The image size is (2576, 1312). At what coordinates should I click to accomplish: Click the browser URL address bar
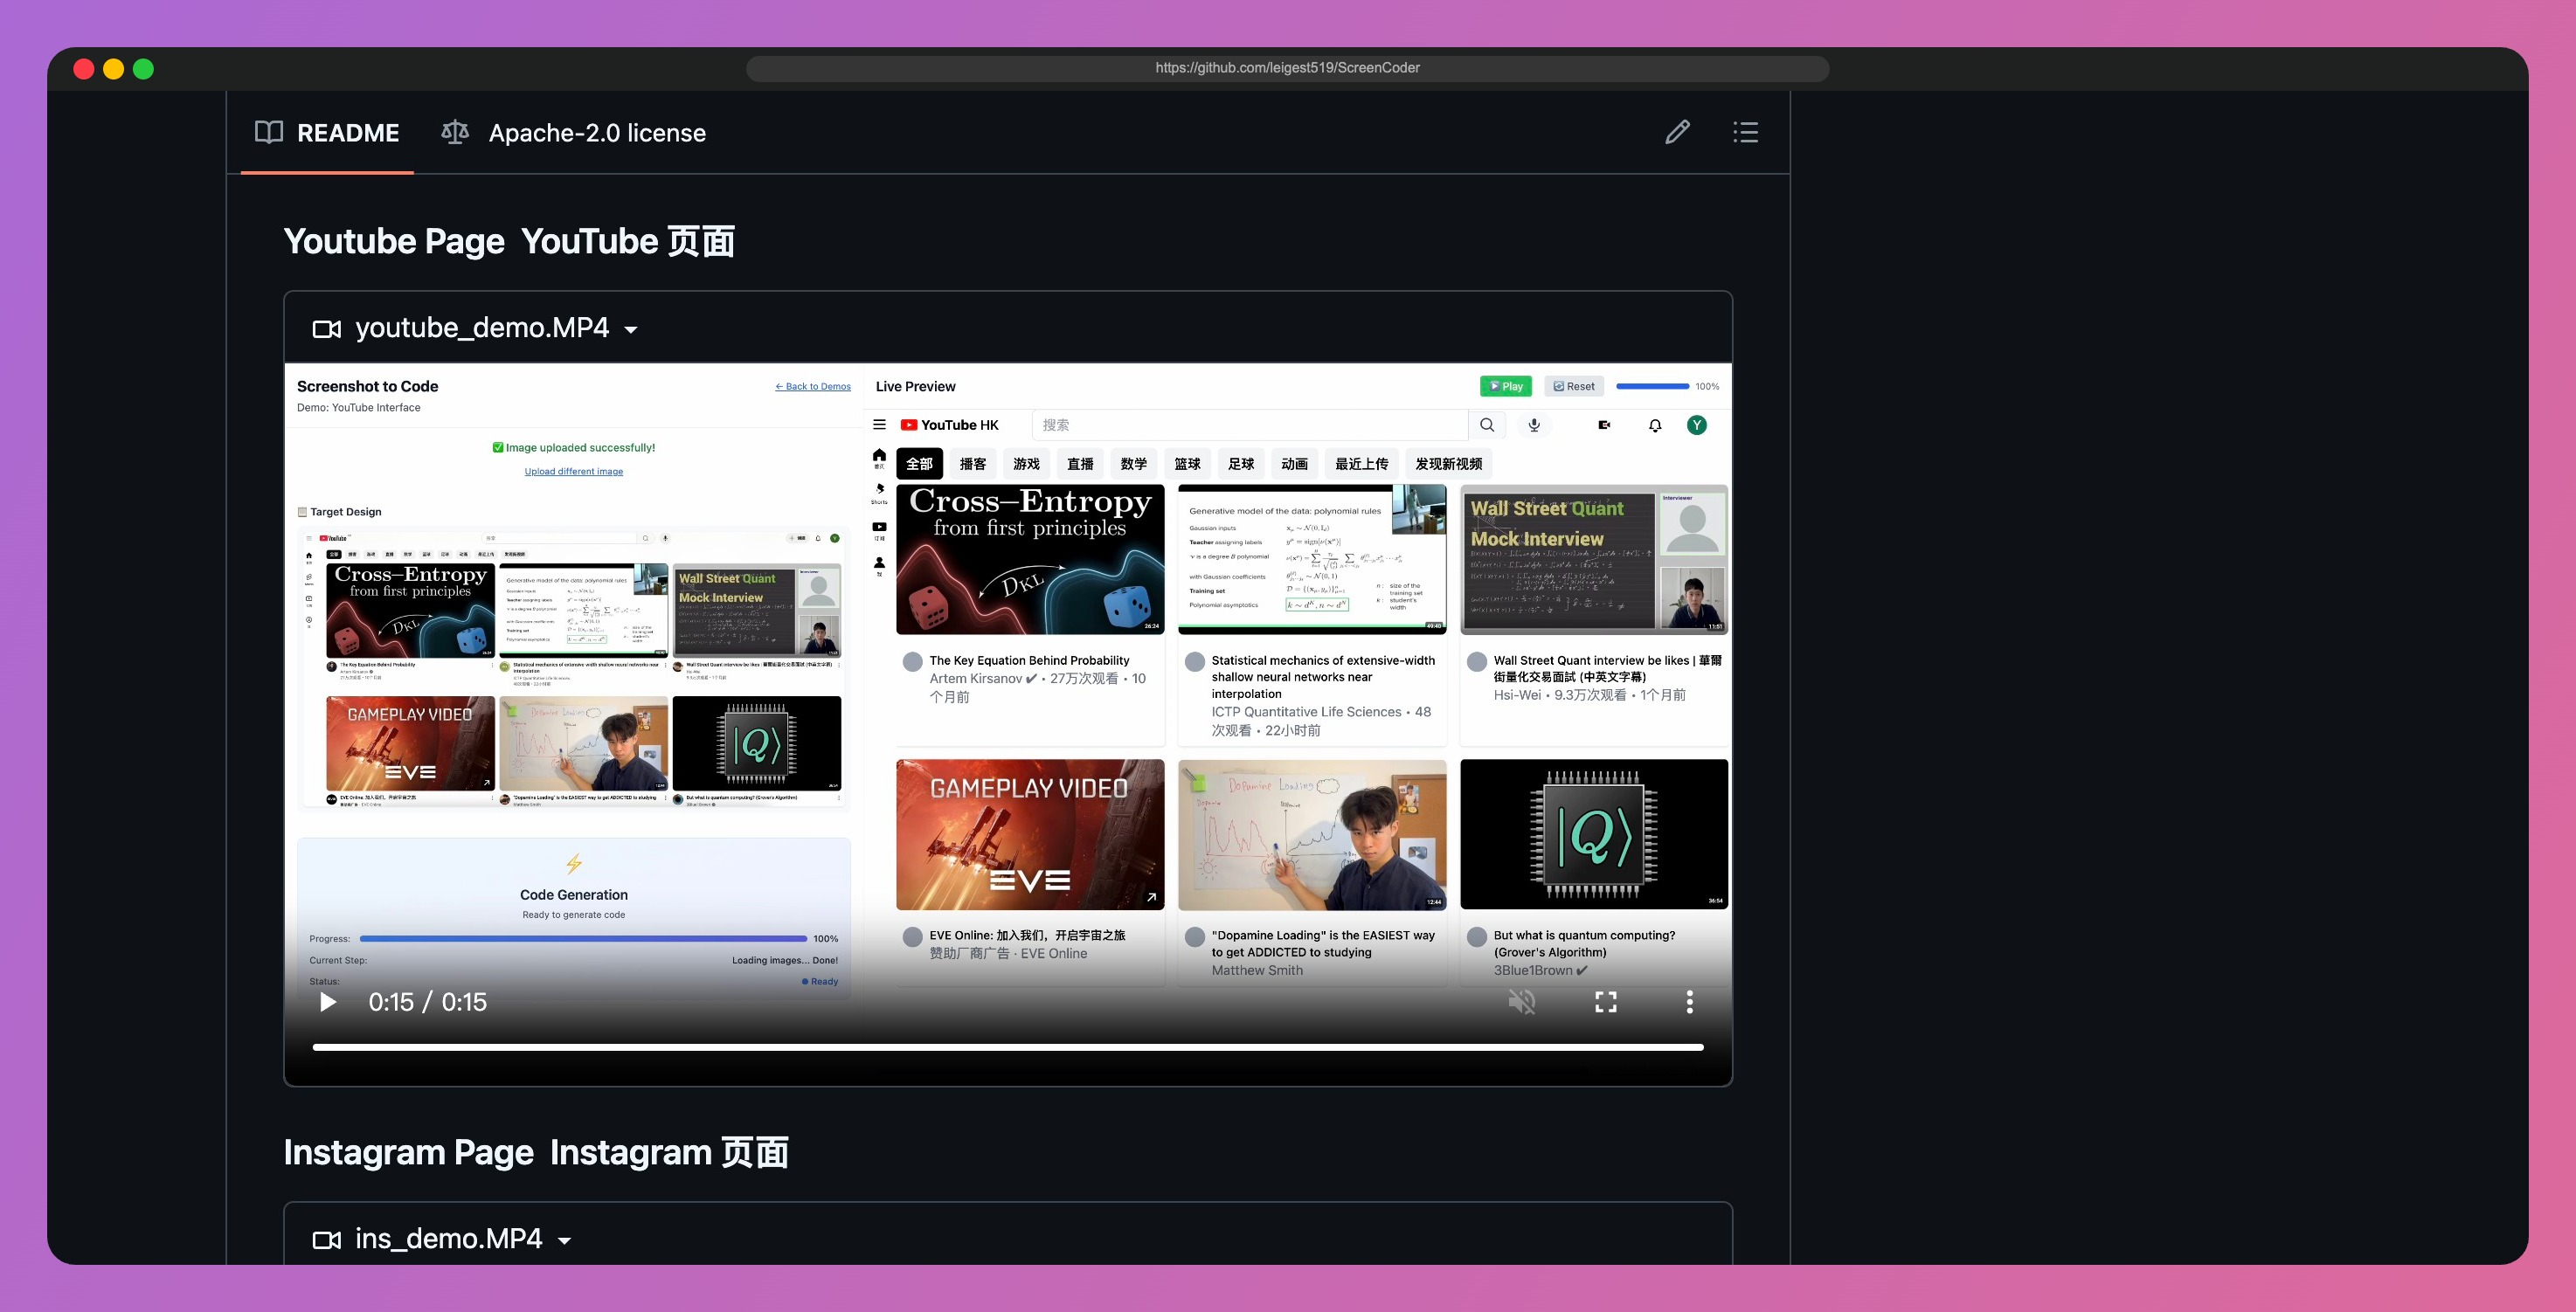click(1287, 68)
